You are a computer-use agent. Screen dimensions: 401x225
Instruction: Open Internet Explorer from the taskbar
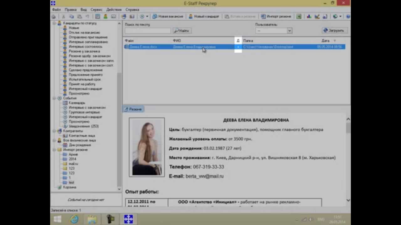coord(75,219)
